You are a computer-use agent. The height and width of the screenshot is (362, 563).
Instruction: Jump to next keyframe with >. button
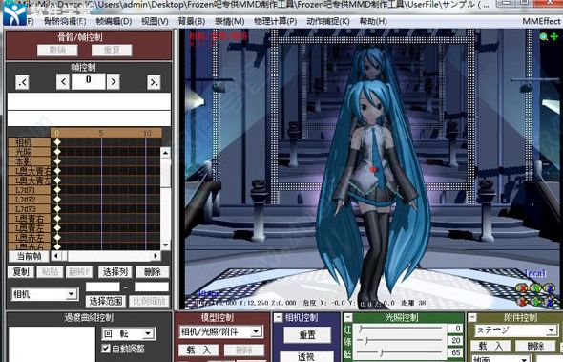[154, 82]
